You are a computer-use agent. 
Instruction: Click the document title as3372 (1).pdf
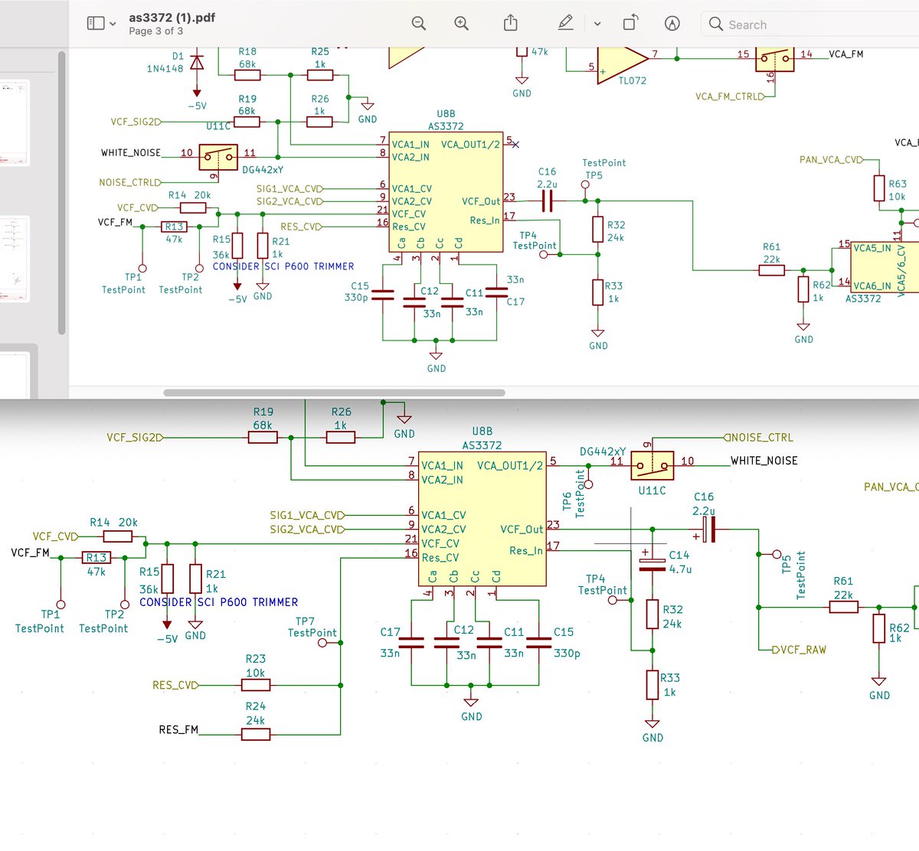[170, 17]
